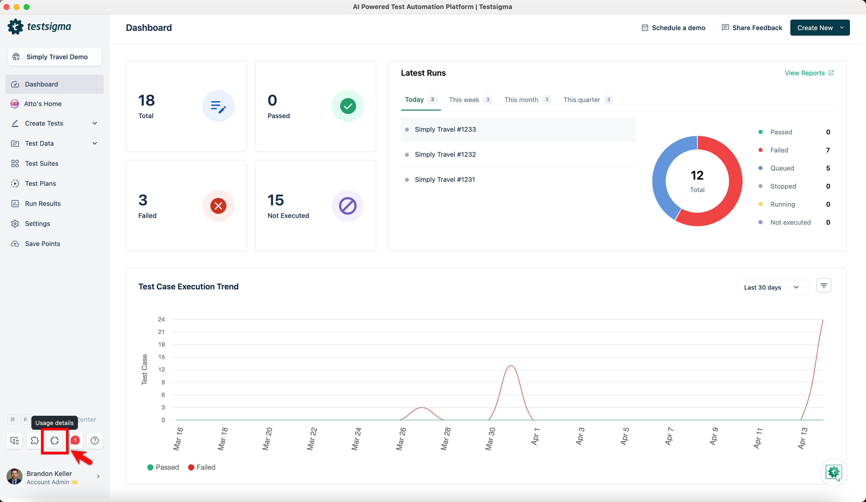
Task: Click the Usage details circle icon
Action: tap(55, 441)
